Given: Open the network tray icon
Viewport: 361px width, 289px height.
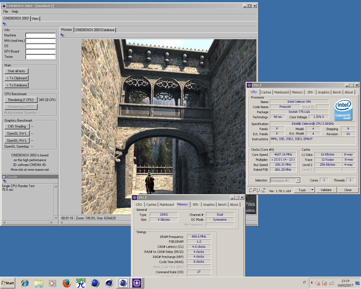Looking at the screenshot, I should coord(332,283).
